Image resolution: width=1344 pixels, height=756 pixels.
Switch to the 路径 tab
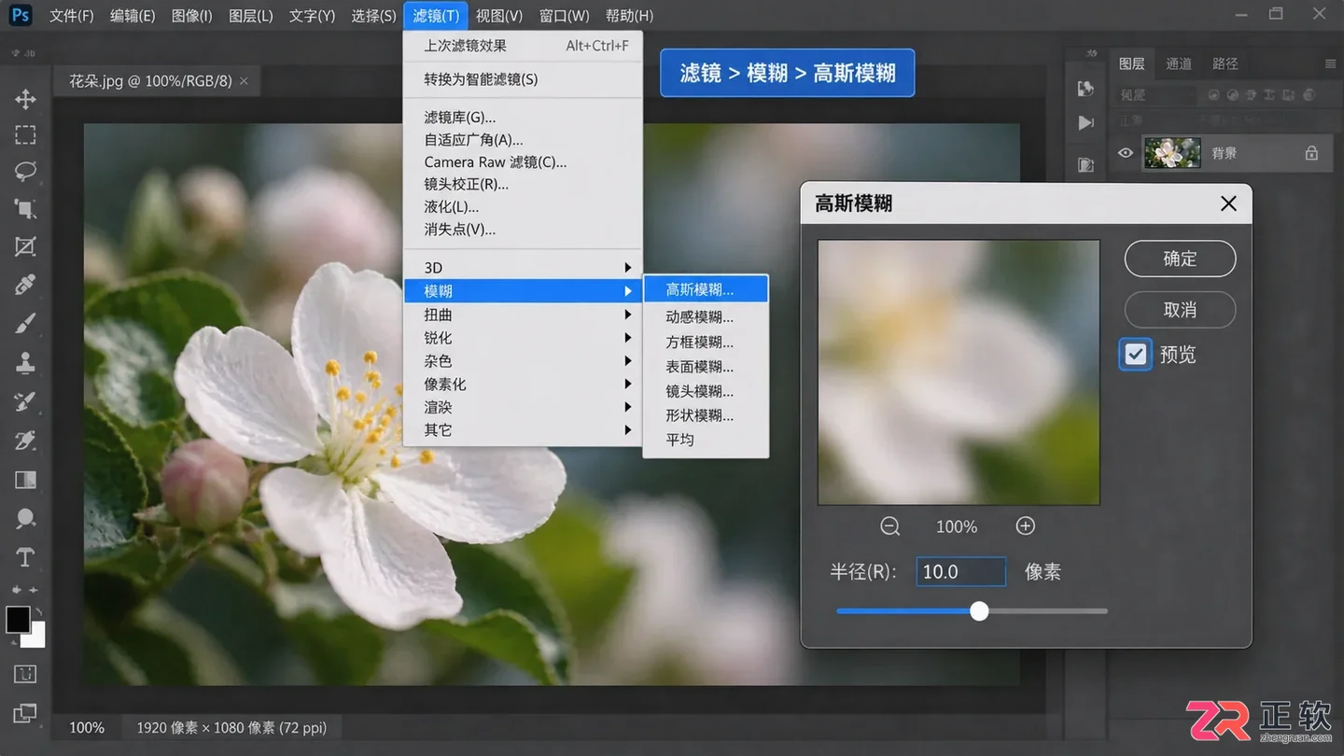1225,63
